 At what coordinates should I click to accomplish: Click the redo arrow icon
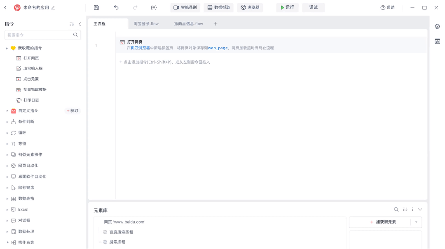135,8
